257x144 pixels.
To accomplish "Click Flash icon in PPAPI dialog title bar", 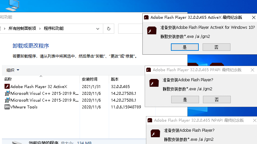I will tap(149, 70).
